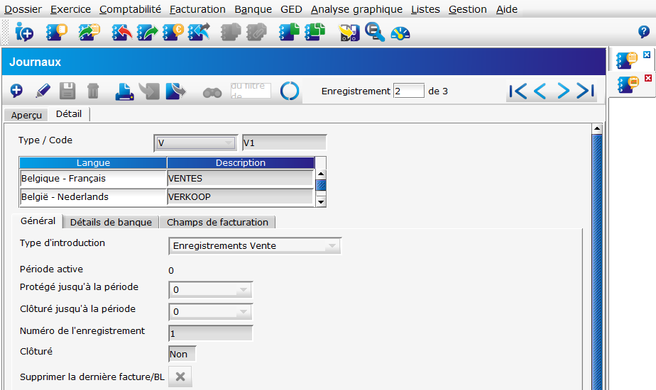Click the circular refresh icon
Screen dimensions: 656x390
tap(290, 91)
